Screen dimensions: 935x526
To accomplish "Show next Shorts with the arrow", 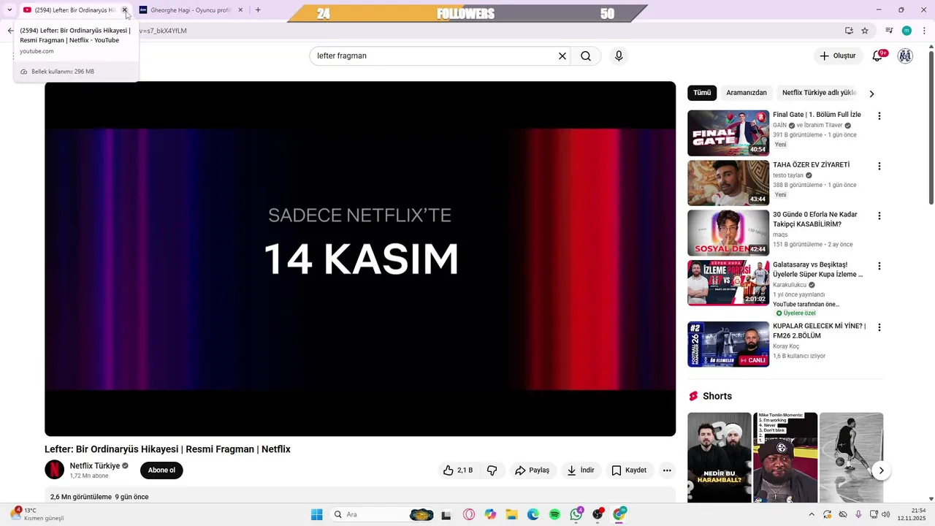I will point(881,470).
